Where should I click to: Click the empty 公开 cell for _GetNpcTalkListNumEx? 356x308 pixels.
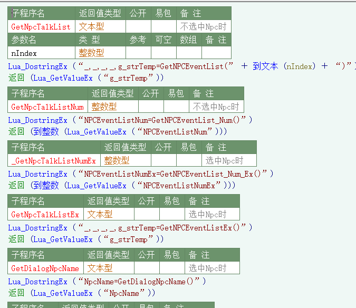coord(163,160)
